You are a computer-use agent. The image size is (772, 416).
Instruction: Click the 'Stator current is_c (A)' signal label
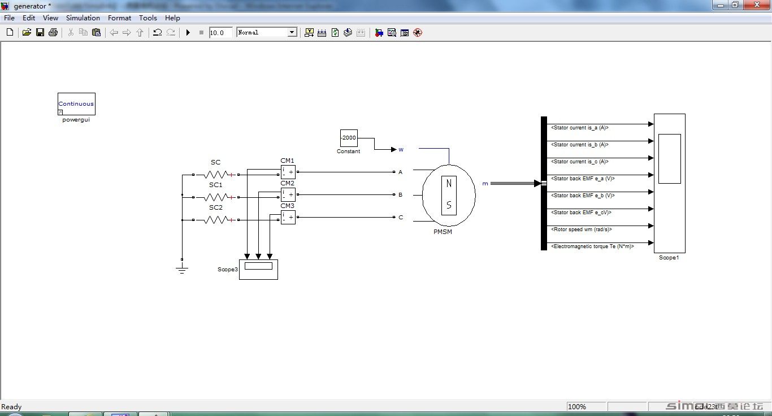click(579, 162)
